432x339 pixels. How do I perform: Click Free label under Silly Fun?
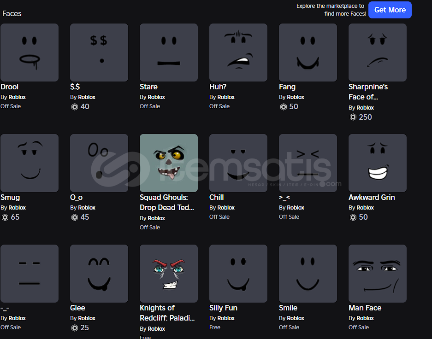(215, 327)
